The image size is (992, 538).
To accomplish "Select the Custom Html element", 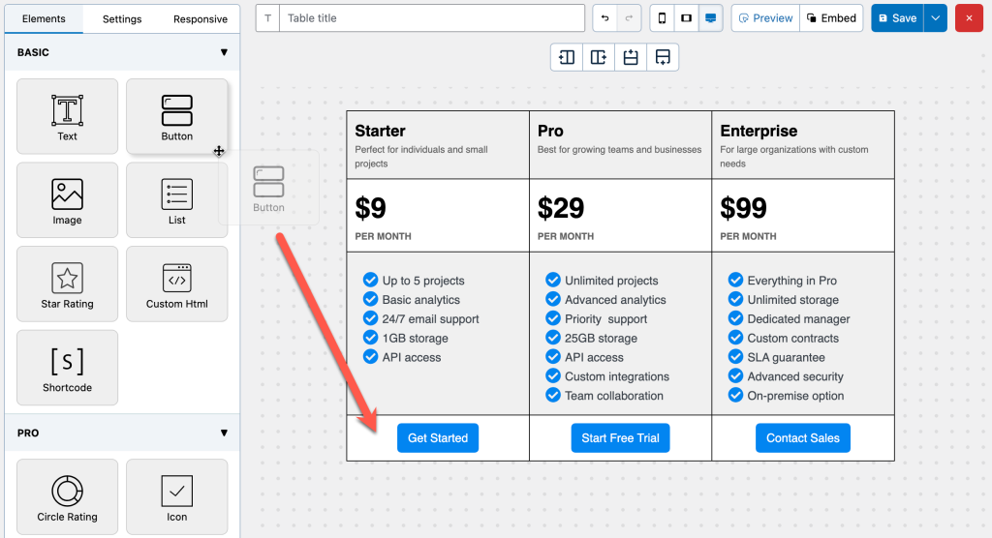I will pyautogui.click(x=177, y=284).
